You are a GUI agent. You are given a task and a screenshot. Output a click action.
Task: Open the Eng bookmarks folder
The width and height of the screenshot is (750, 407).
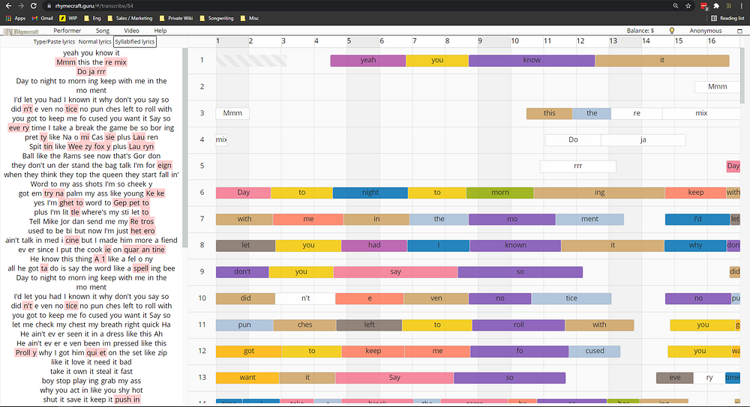coord(92,18)
